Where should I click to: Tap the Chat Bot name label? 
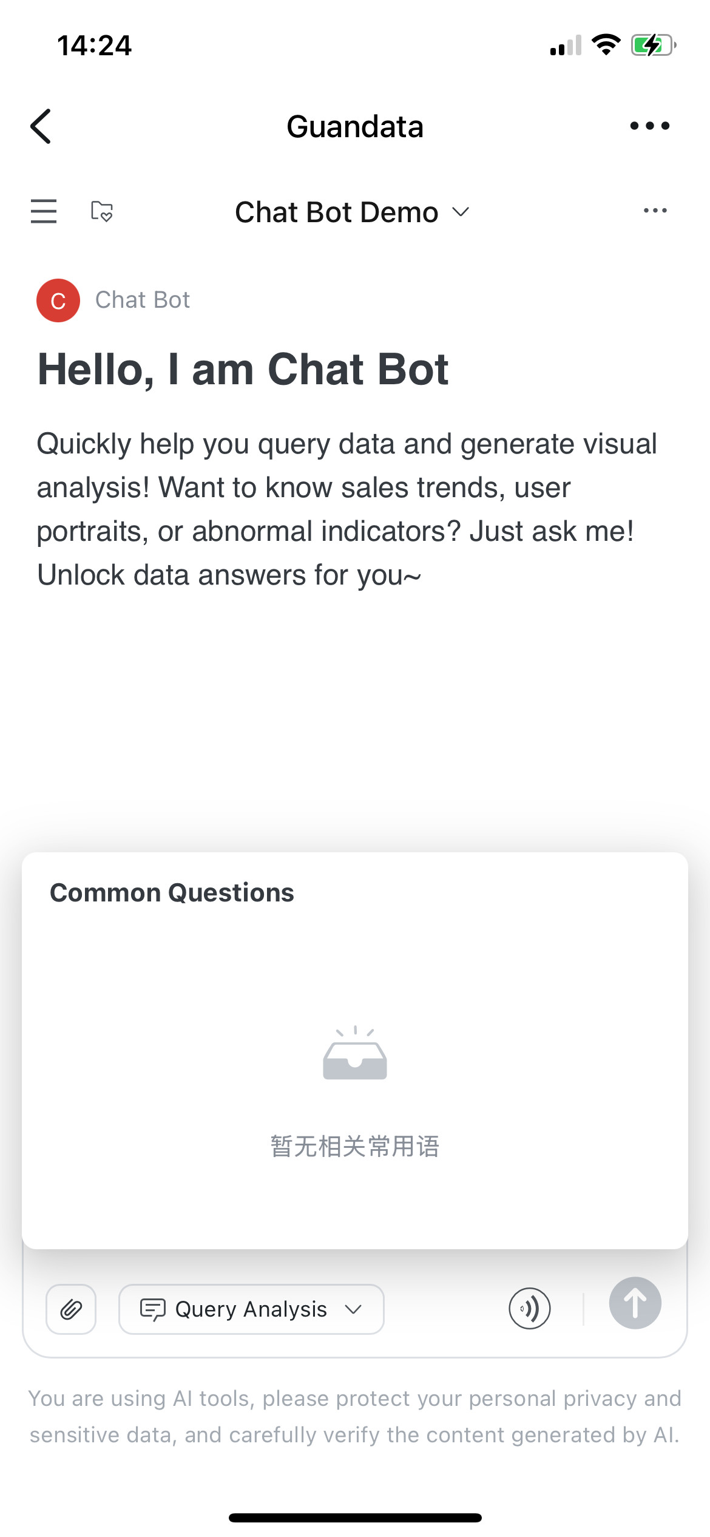(x=143, y=300)
